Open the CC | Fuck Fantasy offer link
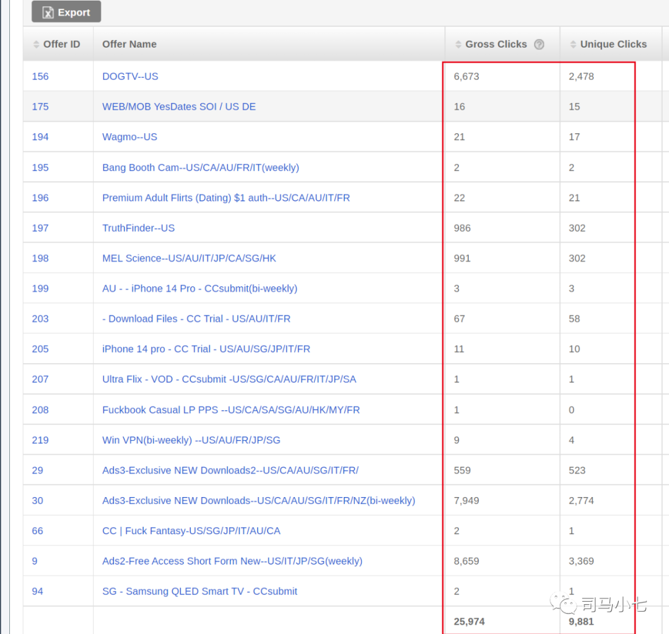This screenshot has height=634, width=669. click(x=191, y=531)
